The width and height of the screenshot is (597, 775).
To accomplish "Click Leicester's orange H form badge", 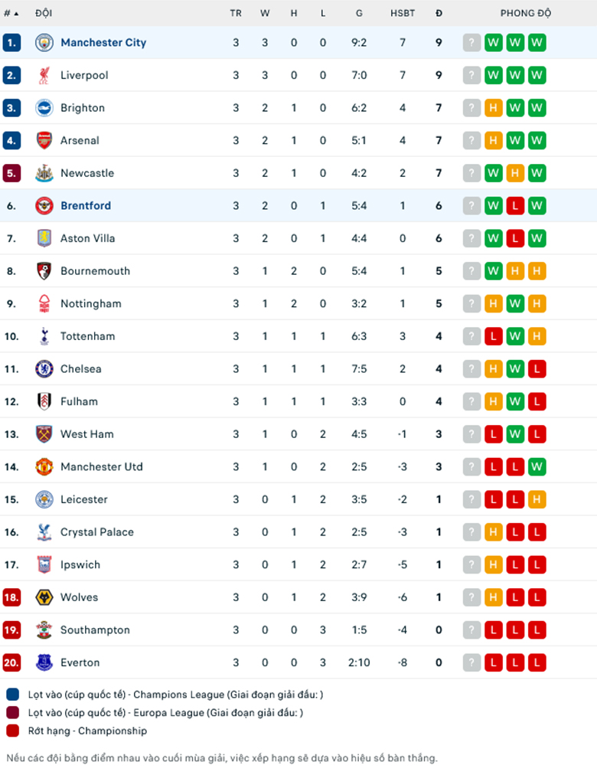I will pos(537,499).
